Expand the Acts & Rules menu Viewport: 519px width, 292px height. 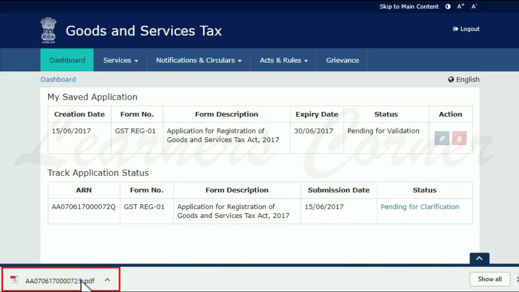point(283,60)
